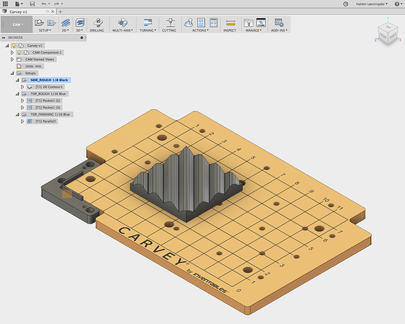
Task: Select the SIDE_ROUGH 1/8 Black setup
Action: pyautogui.click(x=49, y=80)
